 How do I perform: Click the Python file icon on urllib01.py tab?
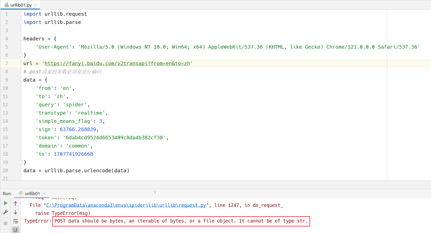[x=7, y=5]
